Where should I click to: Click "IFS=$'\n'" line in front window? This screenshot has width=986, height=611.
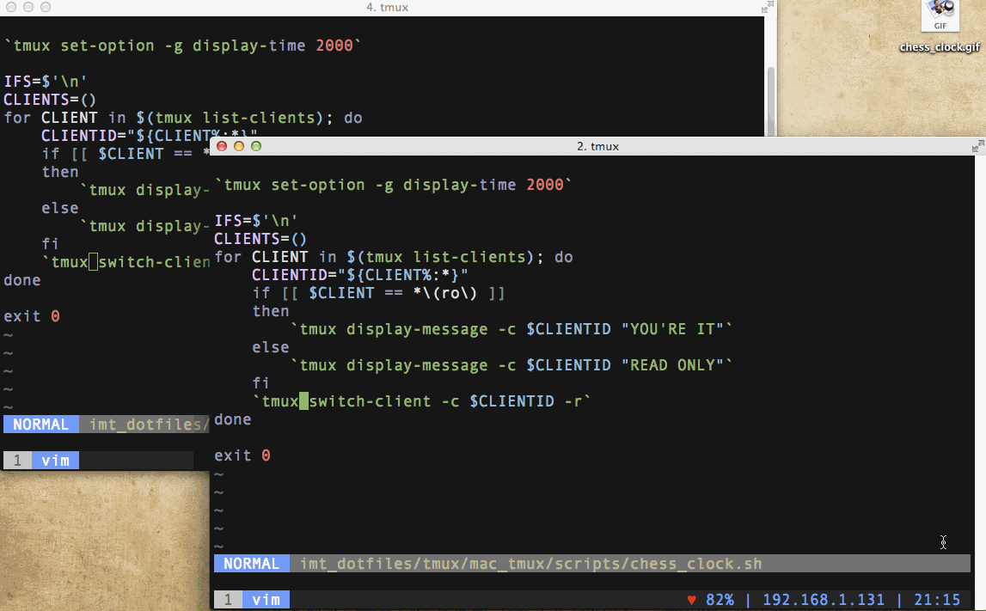pyautogui.click(x=256, y=221)
